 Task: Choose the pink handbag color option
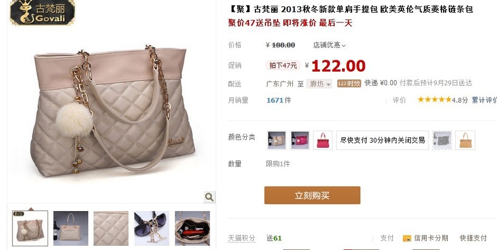(323, 140)
